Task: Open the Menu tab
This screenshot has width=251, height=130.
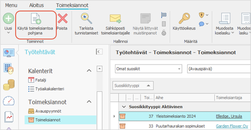Action: [11, 5]
